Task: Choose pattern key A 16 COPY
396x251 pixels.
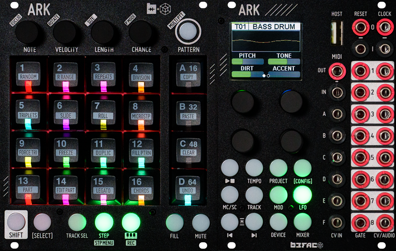Action: 188,74
